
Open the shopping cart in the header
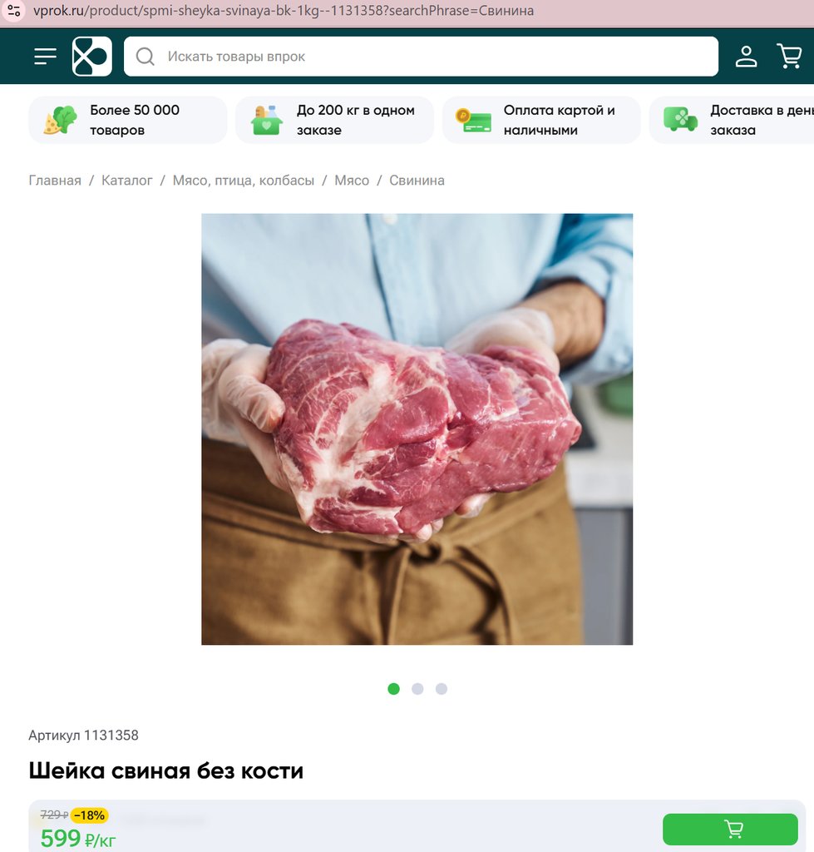(790, 57)
